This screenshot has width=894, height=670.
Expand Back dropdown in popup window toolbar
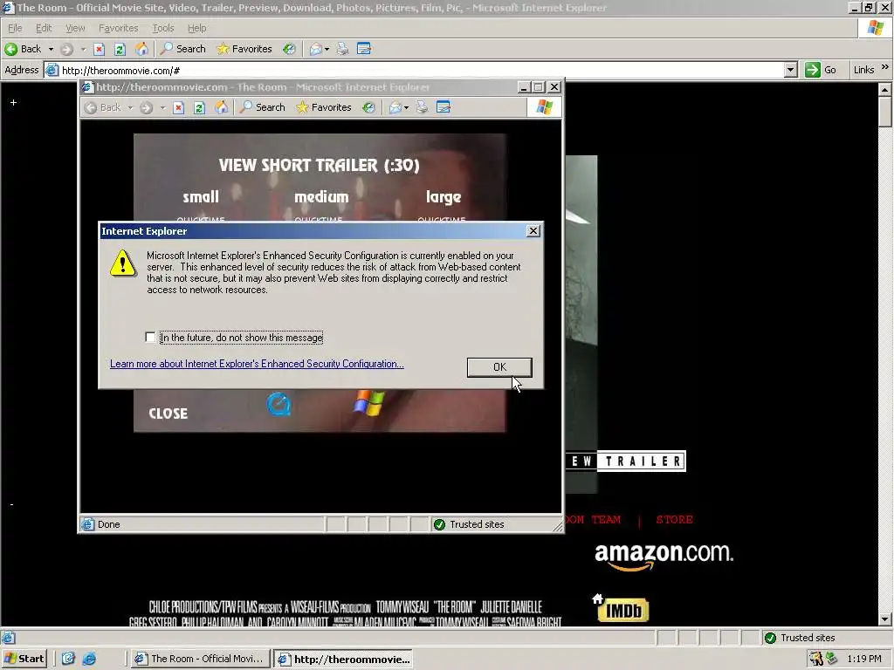click(130, 107)
